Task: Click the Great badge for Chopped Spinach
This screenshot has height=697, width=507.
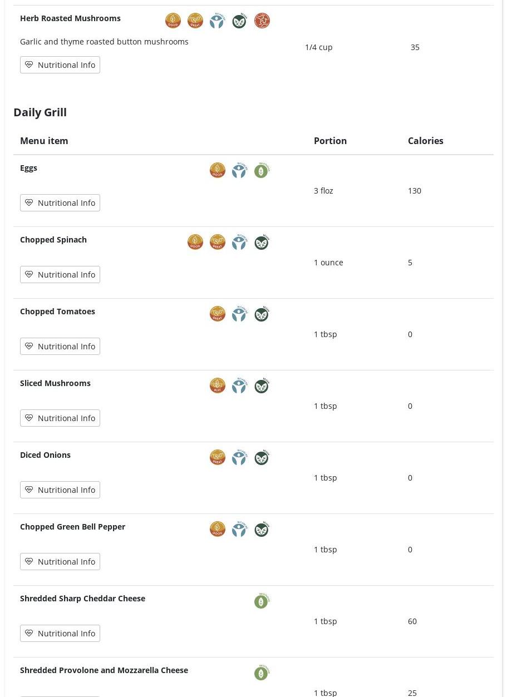Action: coord(218,242)
